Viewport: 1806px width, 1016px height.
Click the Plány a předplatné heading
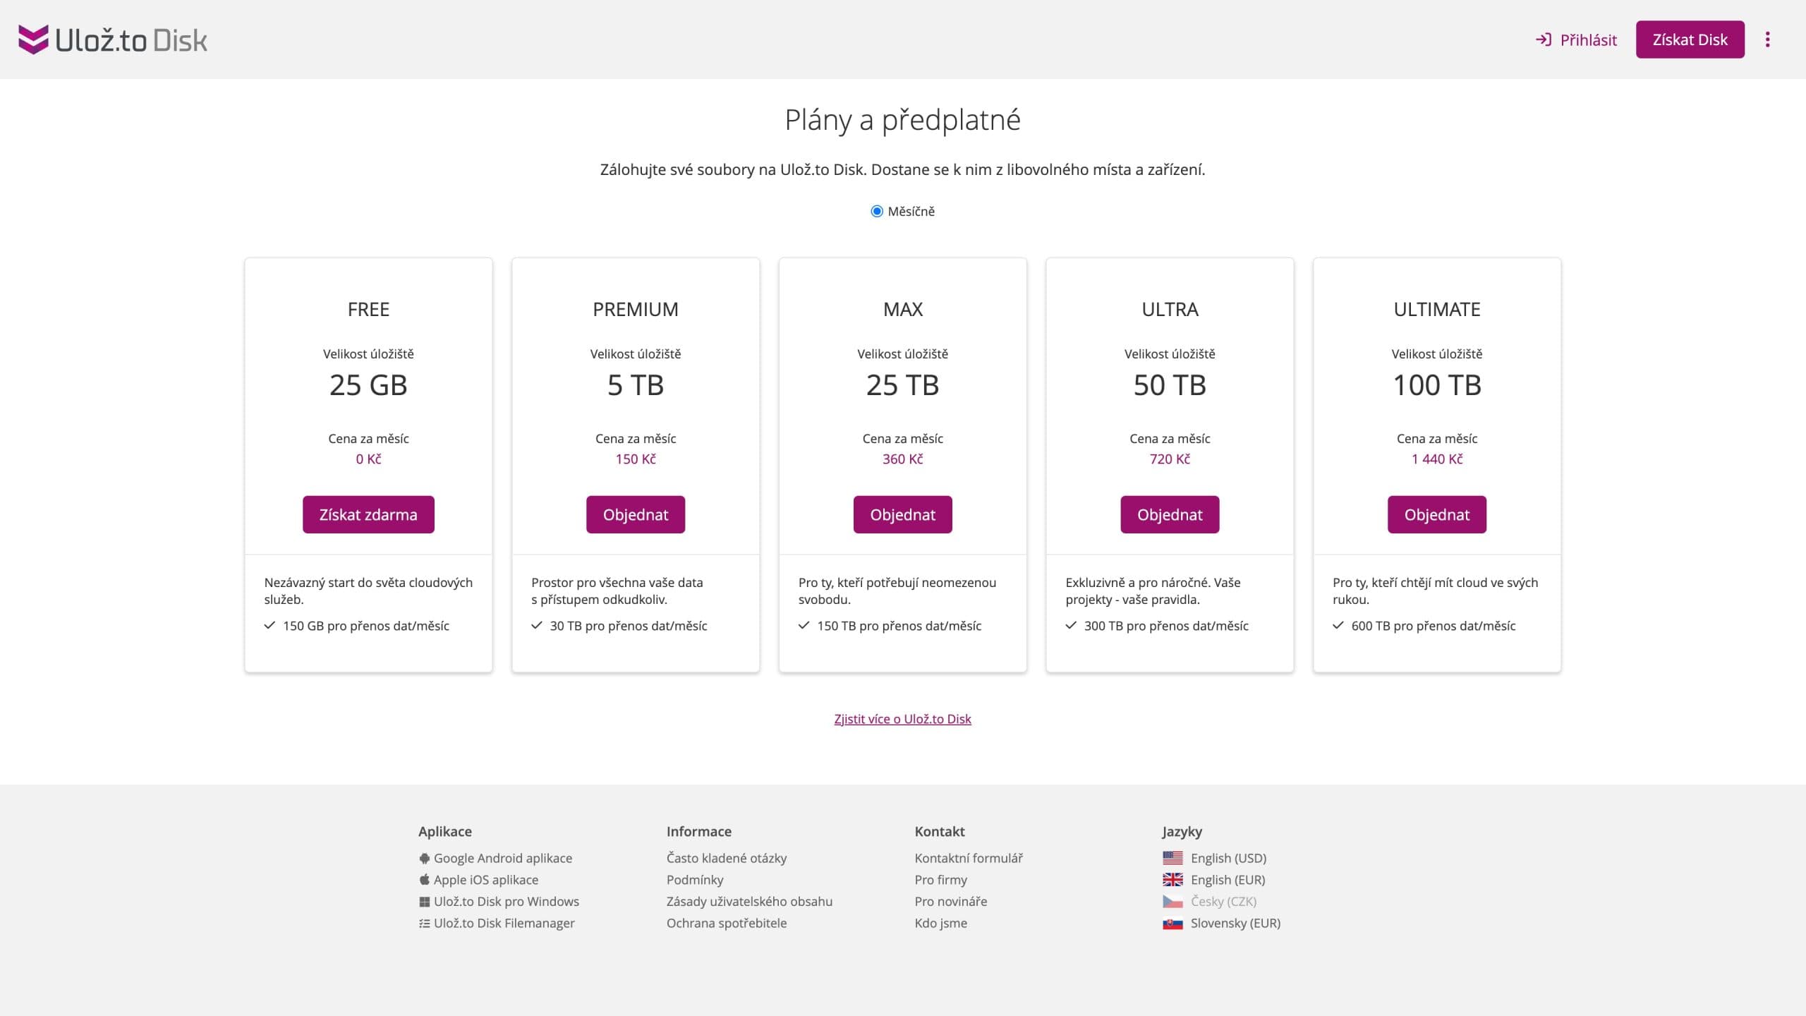(903, 120)
